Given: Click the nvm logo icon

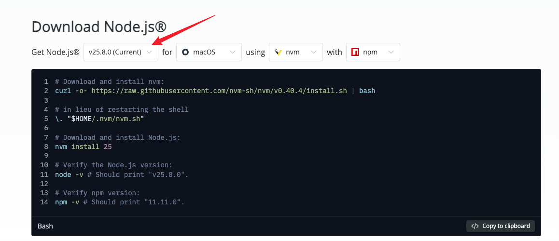Looking at the screenshot, I should (278, 52).
